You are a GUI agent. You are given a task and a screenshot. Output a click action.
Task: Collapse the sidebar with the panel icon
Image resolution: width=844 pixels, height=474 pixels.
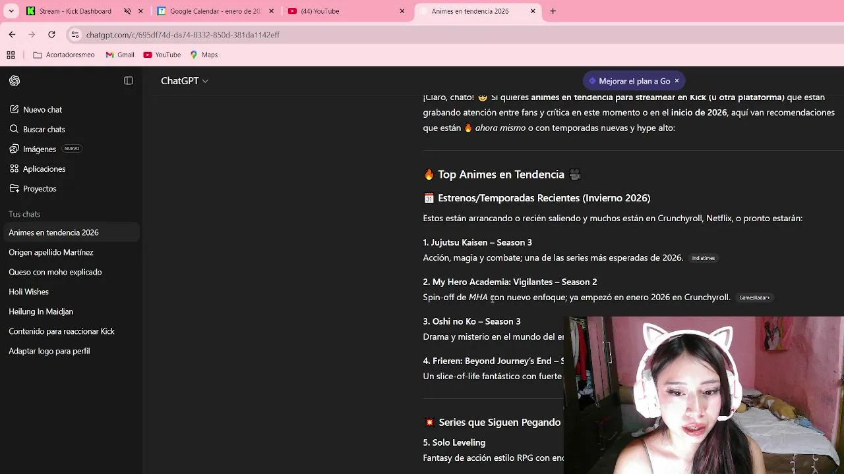[129, 81]
